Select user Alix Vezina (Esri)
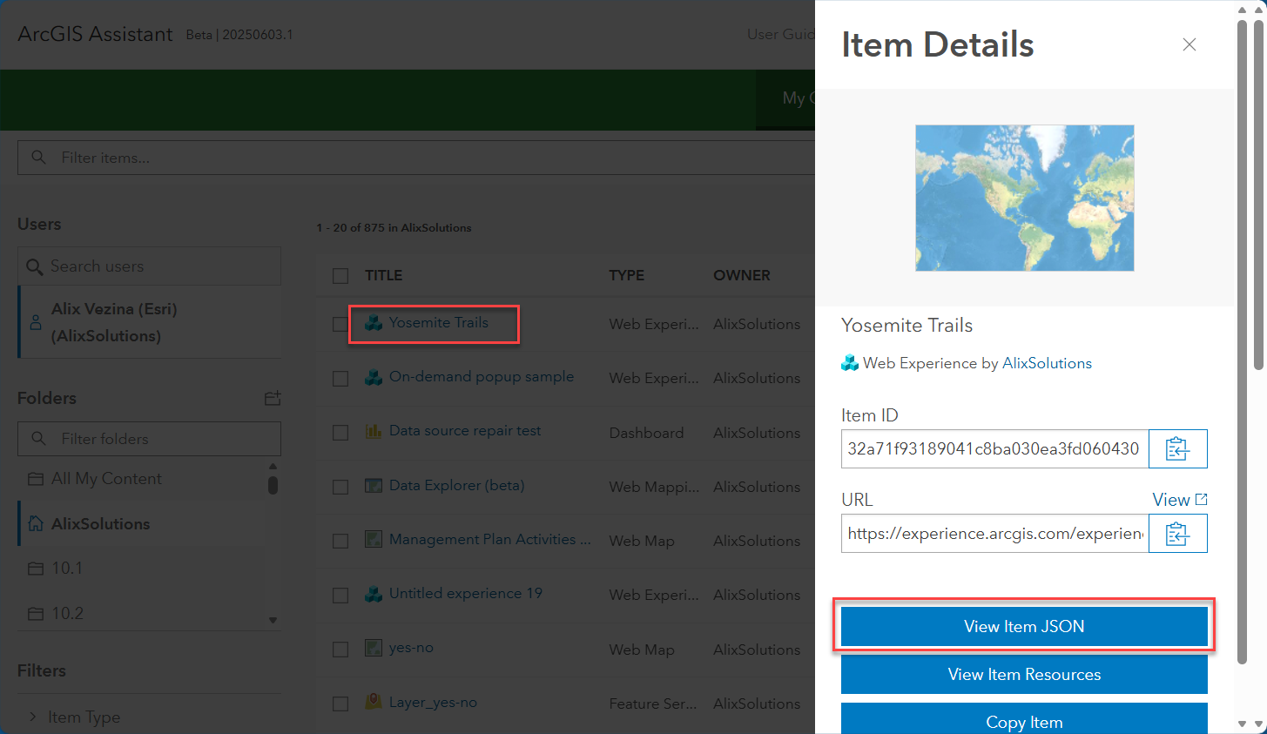Image resolution: width=1267 pixels, height=734 pixels. pyautogui.click(x=149, y=322)
